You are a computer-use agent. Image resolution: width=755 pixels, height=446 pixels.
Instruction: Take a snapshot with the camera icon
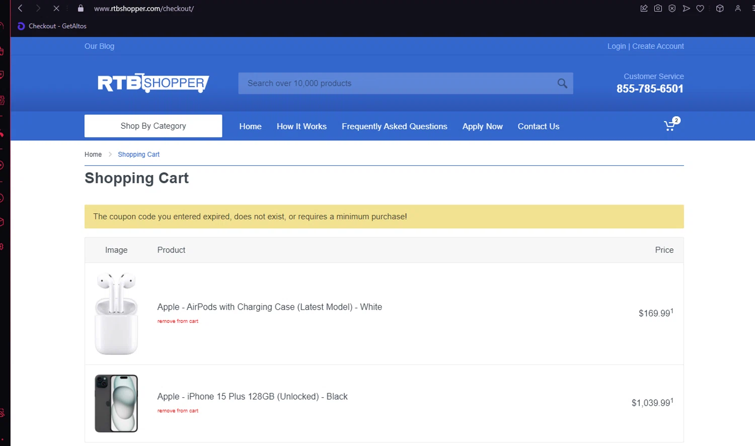coord(658,8)
